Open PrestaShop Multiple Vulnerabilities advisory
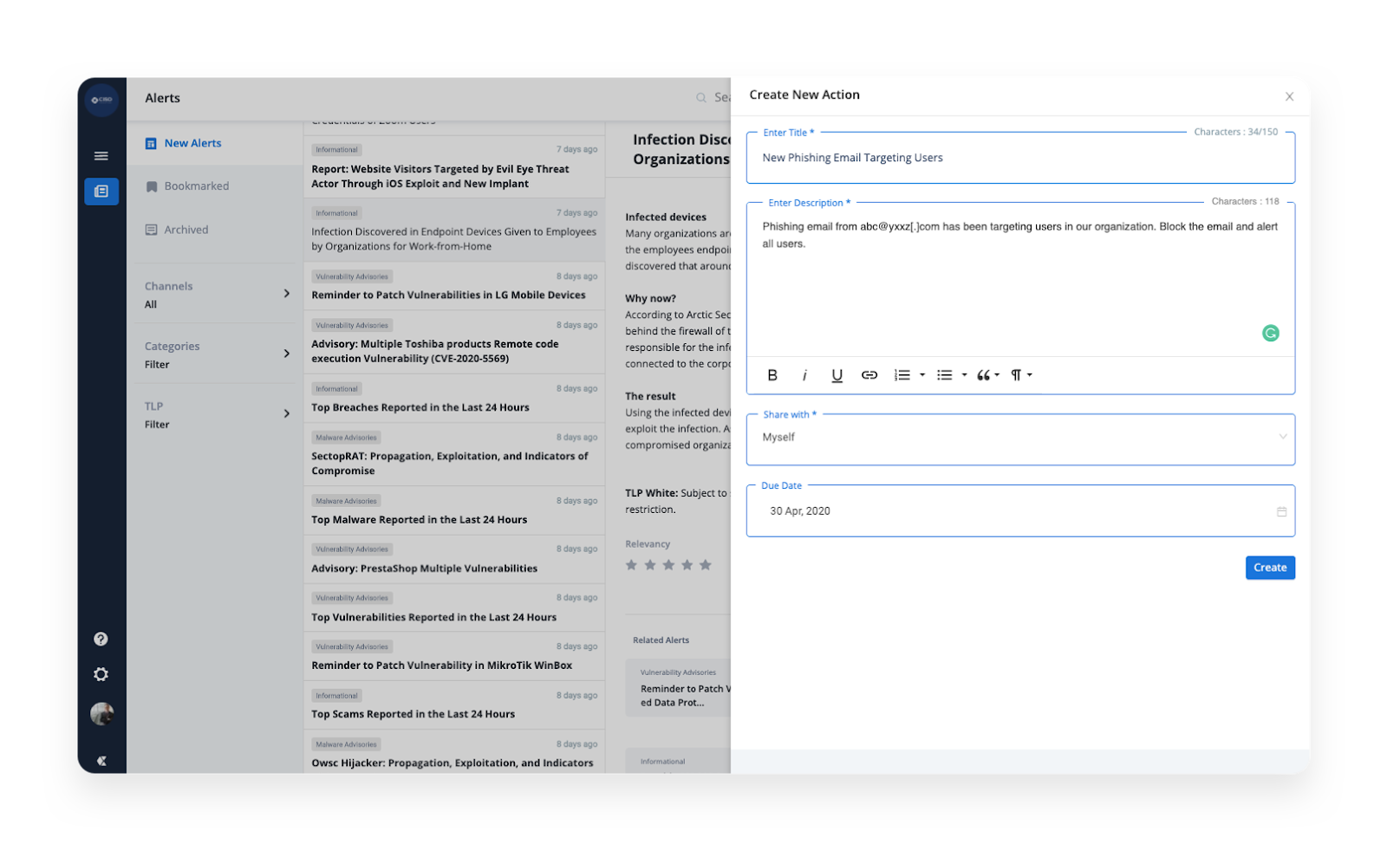1387x851 pixels. [454, 559]
